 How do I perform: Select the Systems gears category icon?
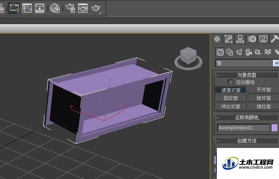click(x=277, y=52)
